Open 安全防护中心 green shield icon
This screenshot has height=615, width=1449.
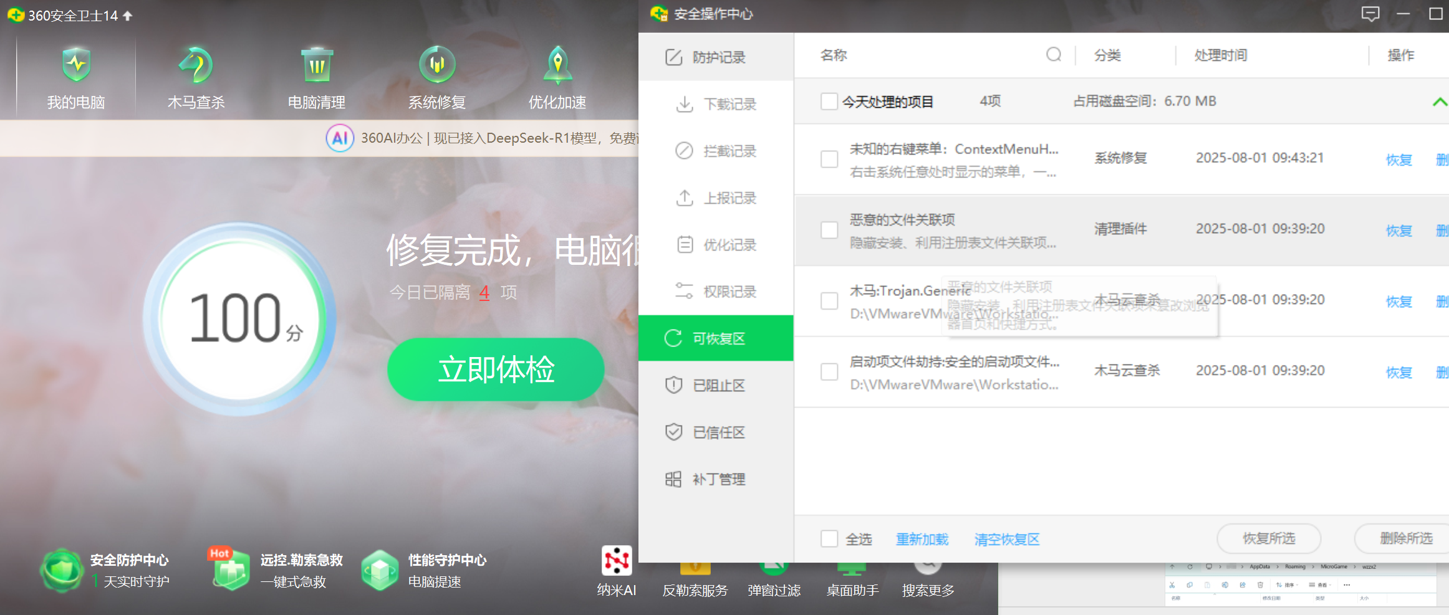pyautogui.click(x=62, y=570)
